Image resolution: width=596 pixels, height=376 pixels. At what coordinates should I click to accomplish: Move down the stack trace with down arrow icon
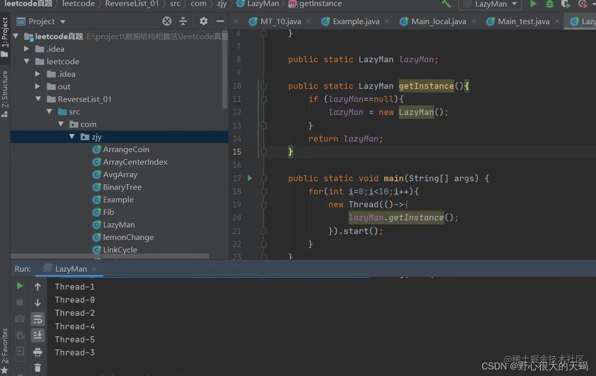point(38,302)
